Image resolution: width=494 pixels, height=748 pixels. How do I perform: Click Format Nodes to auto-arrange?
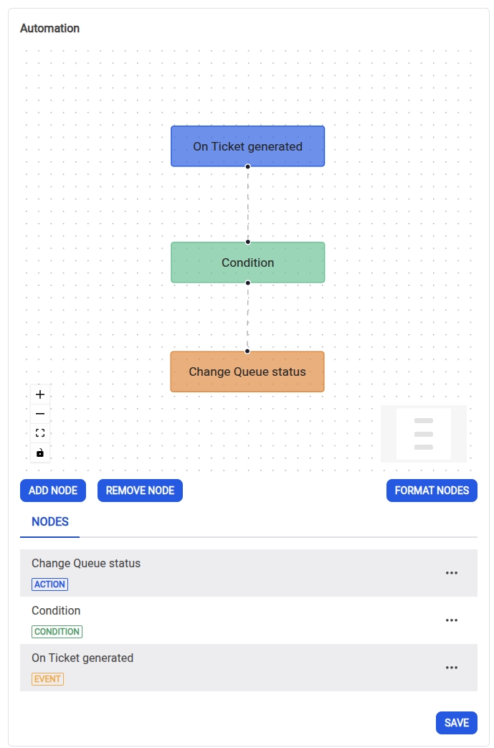[x=432, y=491]
